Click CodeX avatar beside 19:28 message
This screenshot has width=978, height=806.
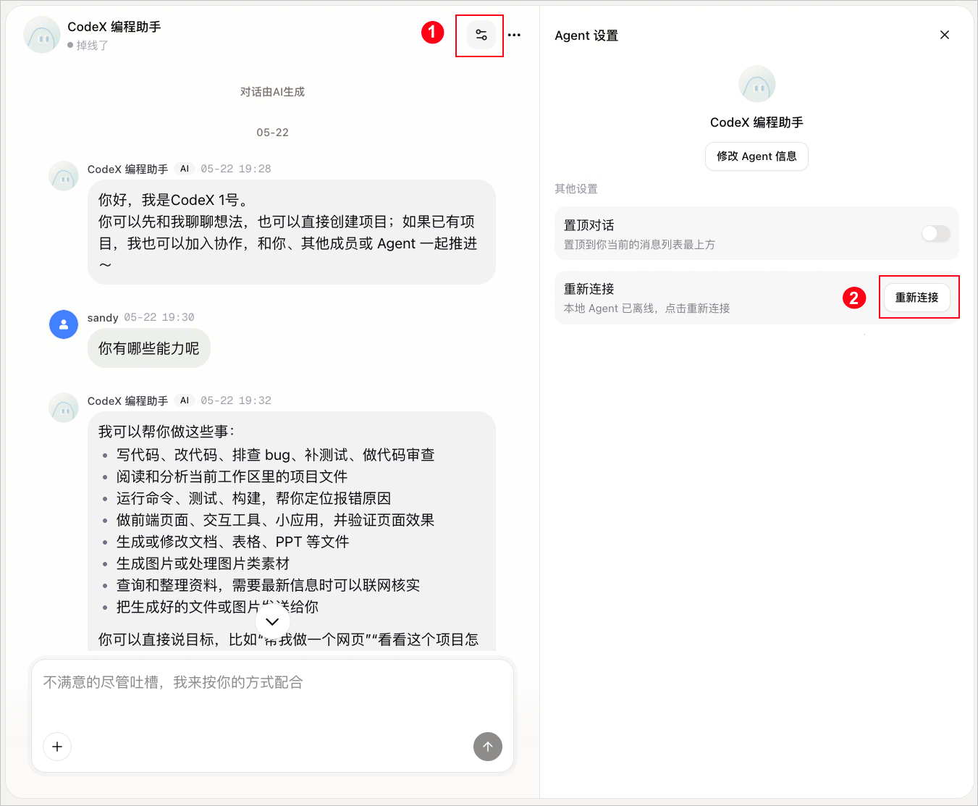(64, 176)
